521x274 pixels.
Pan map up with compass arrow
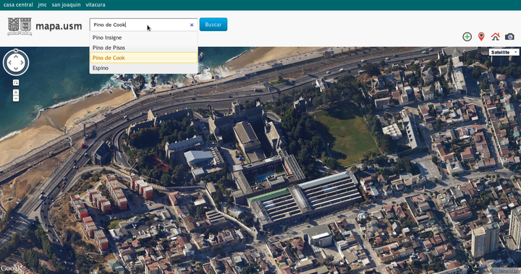coord(16,56)
